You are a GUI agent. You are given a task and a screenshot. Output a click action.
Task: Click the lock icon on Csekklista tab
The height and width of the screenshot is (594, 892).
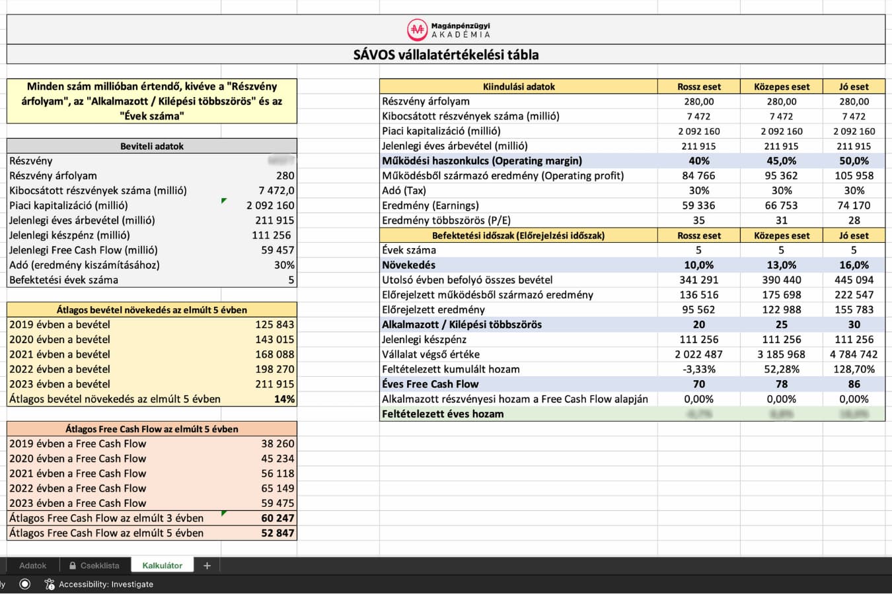coord(72,566)
